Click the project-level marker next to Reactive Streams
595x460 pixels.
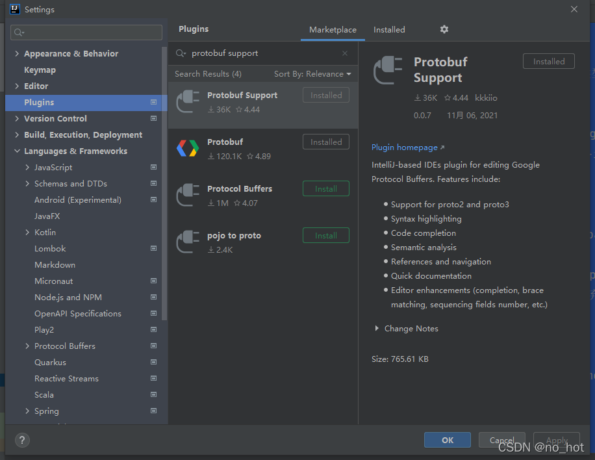[154, 378]
